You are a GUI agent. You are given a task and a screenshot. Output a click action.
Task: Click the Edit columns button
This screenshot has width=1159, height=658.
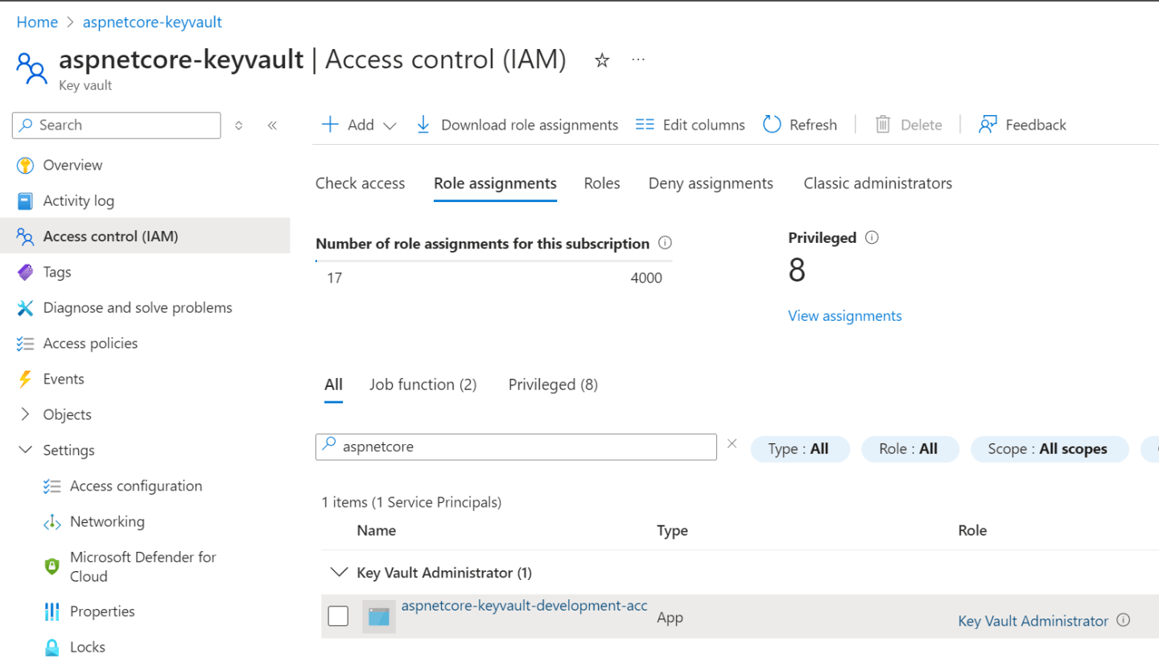click(690, 125)
